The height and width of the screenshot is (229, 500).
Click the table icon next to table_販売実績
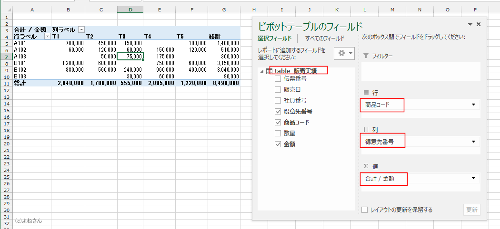269,71
